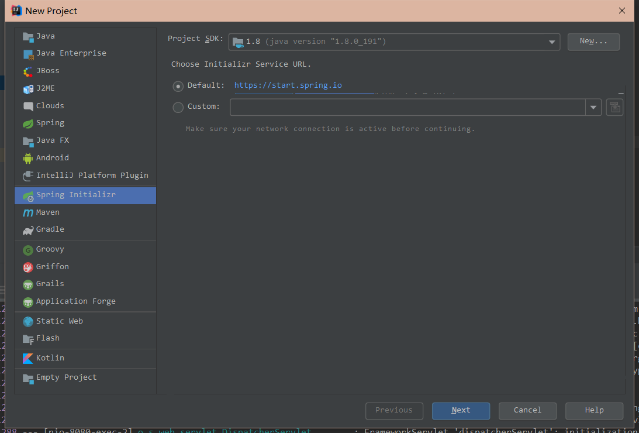
Task: Click the Empty Project folder icon
Action: pos(28,379)
